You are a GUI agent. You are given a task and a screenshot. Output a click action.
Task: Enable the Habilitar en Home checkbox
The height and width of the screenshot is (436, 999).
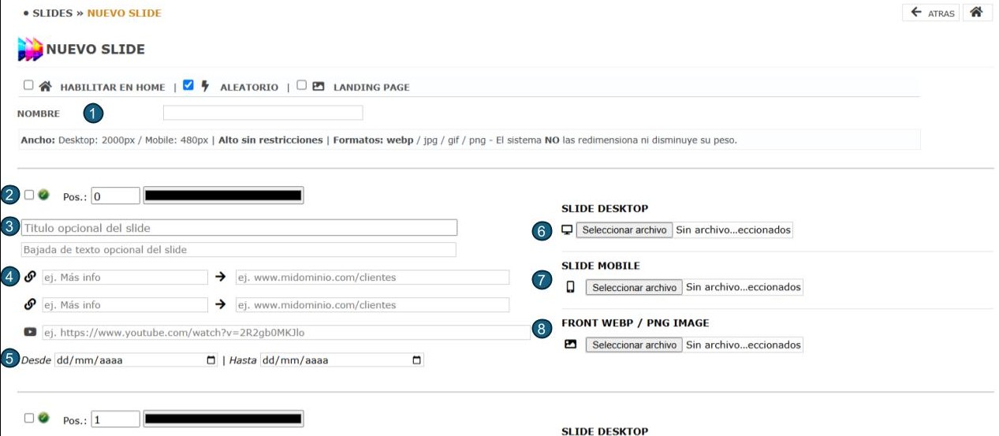28,86
